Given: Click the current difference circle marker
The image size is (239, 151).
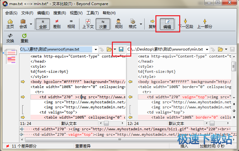Looking at the screenshot, I should pos(234,111).
